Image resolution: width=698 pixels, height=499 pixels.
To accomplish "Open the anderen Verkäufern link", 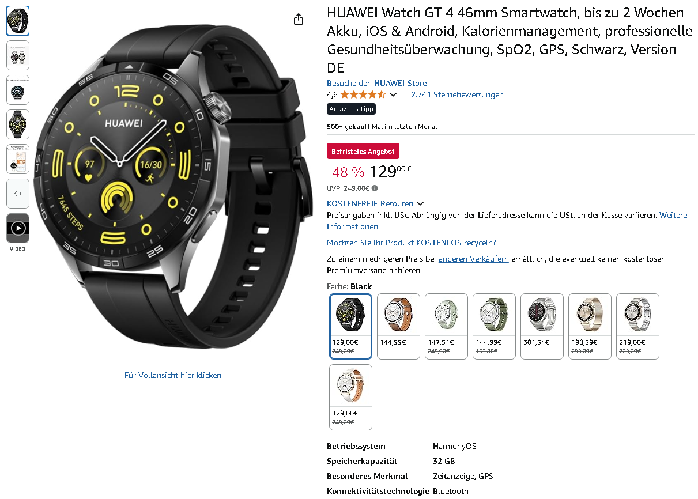I will (474, 259).
